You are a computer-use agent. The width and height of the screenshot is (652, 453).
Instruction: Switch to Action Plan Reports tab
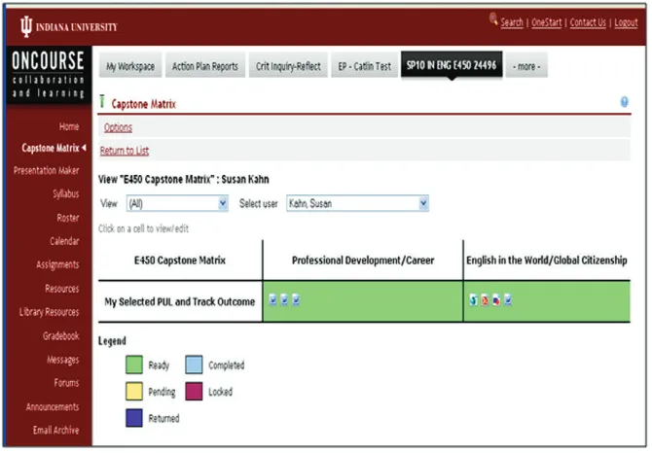[205, 66]
